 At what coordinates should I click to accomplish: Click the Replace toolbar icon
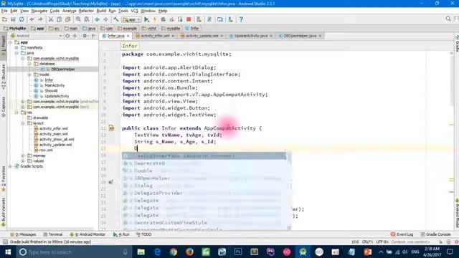point(87,19)
